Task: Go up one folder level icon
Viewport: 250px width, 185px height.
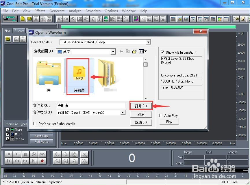Action: (128, 51)
